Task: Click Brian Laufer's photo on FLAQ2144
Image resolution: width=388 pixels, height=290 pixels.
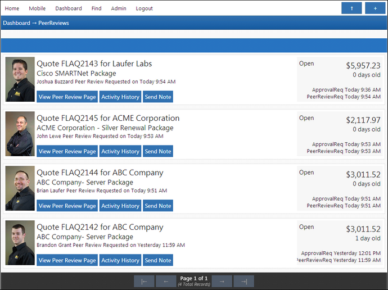Action: coord(20,188)
